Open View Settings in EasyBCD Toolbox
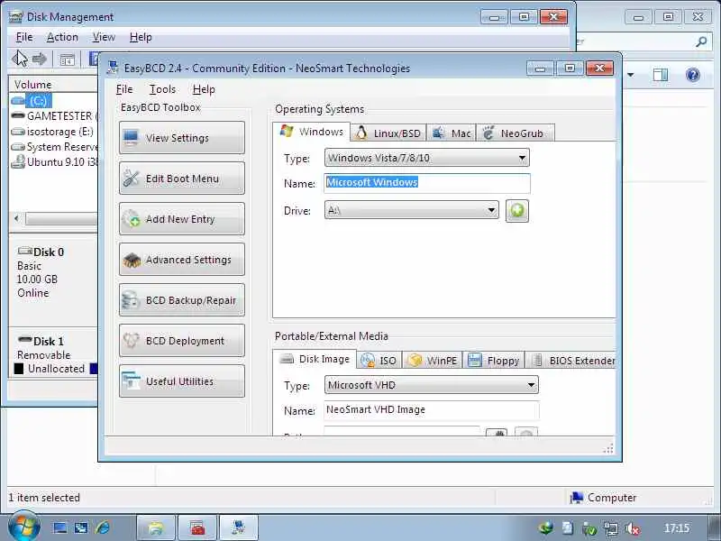 tap(182, 138)
